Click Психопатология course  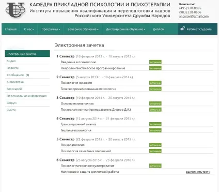[72, 145]
